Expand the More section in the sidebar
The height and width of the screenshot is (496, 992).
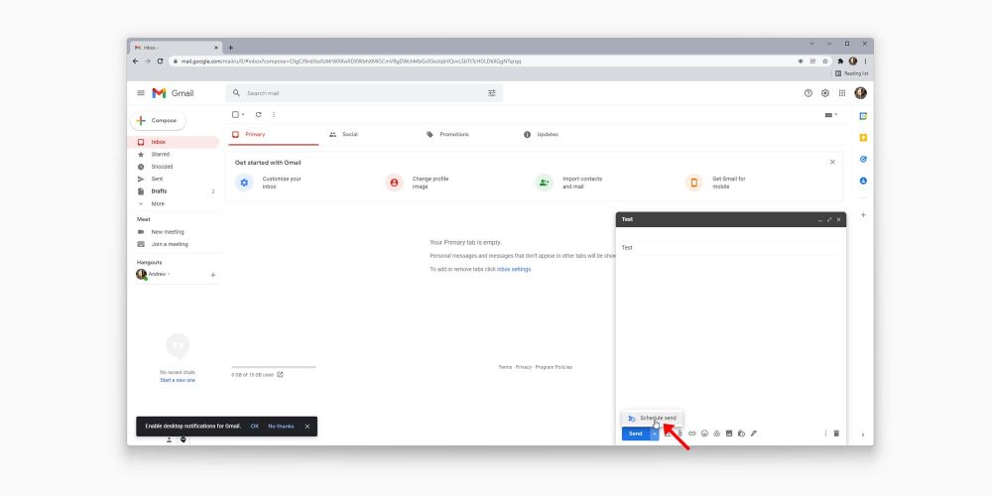coord(158,203)
